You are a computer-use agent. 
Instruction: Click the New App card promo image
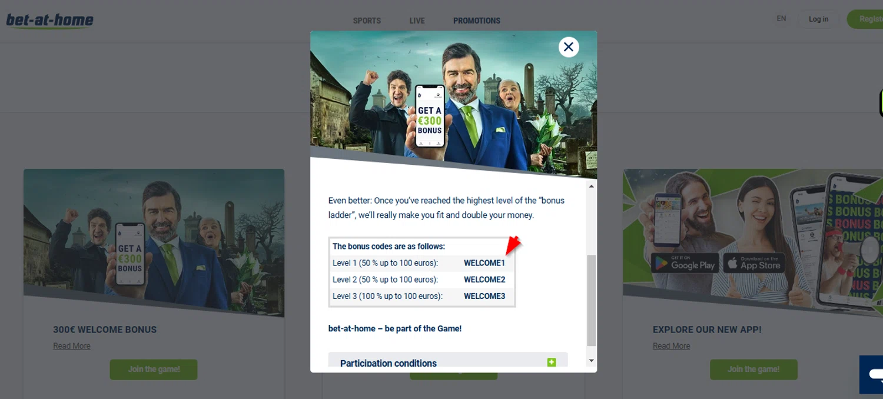click(x=753, y=242)
